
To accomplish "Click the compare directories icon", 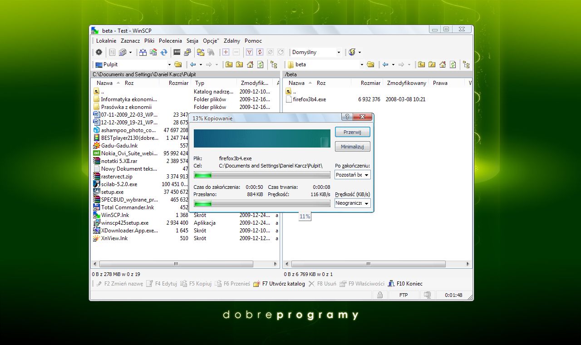I will (x=143, y=52).
